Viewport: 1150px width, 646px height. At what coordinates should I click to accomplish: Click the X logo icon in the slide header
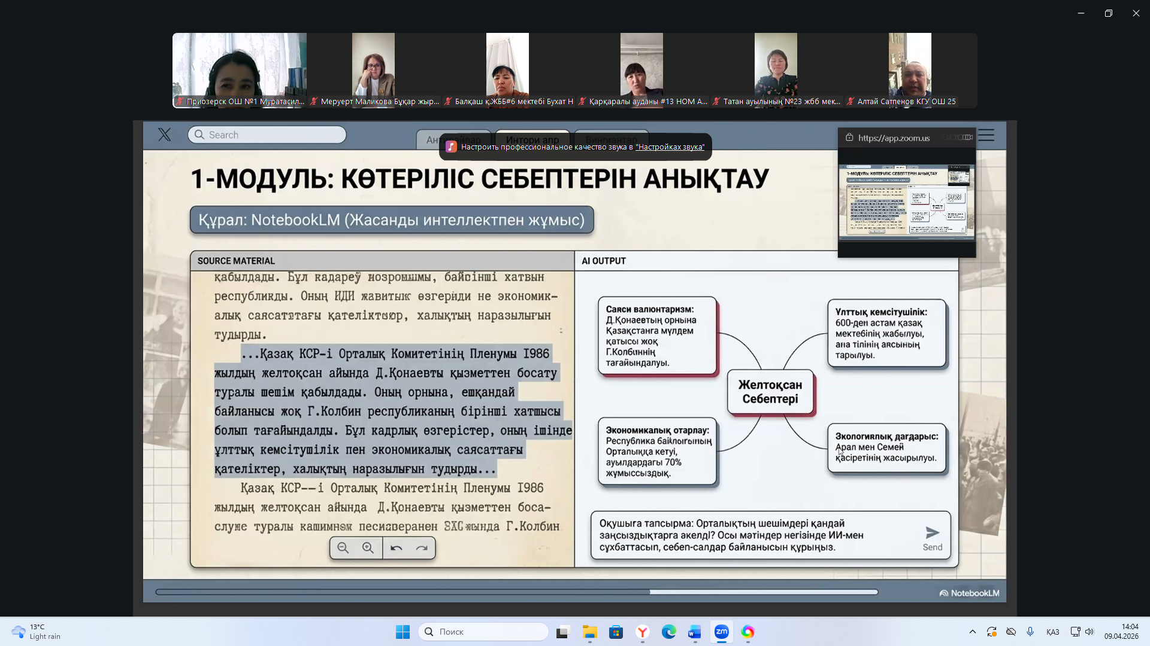[x=165, y=135]
